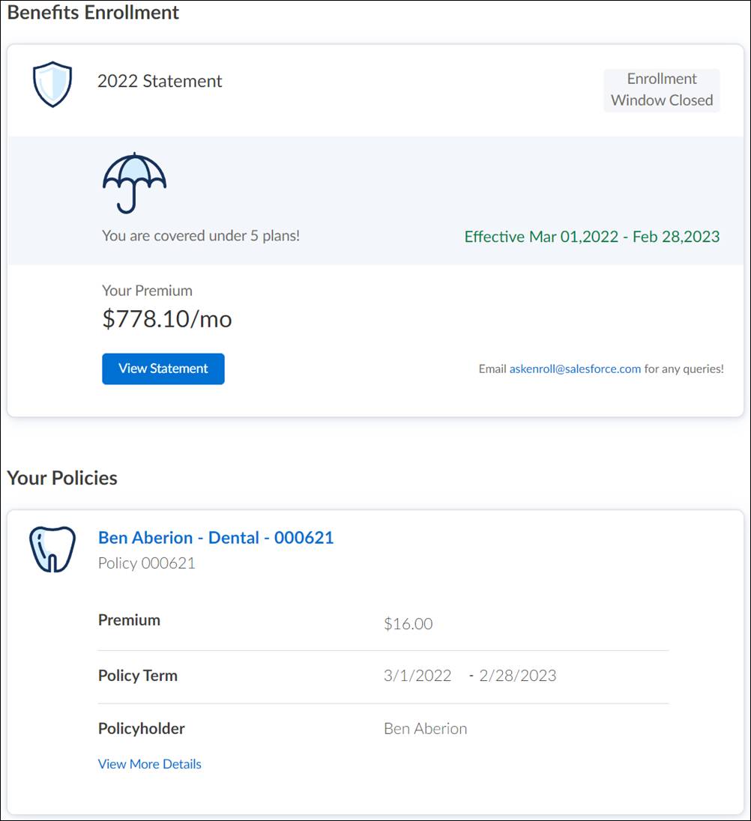This screenshot has height=821, width=751.
Task: Select the Premium row of the Dental policy
Action: pos(128,619)
